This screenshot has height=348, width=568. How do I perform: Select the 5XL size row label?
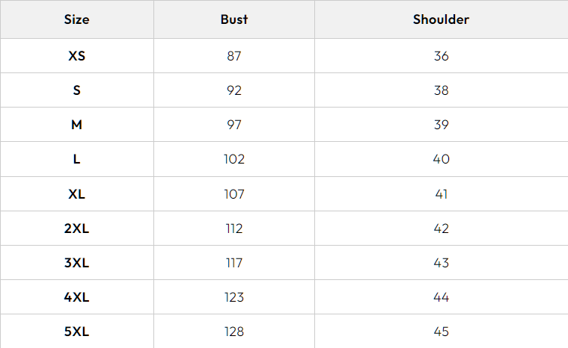pos(76,332)
